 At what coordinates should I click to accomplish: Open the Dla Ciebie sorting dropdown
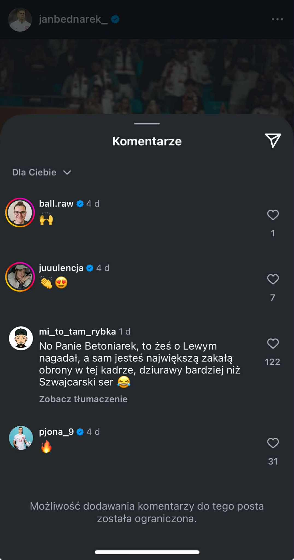tap(34, 172)
